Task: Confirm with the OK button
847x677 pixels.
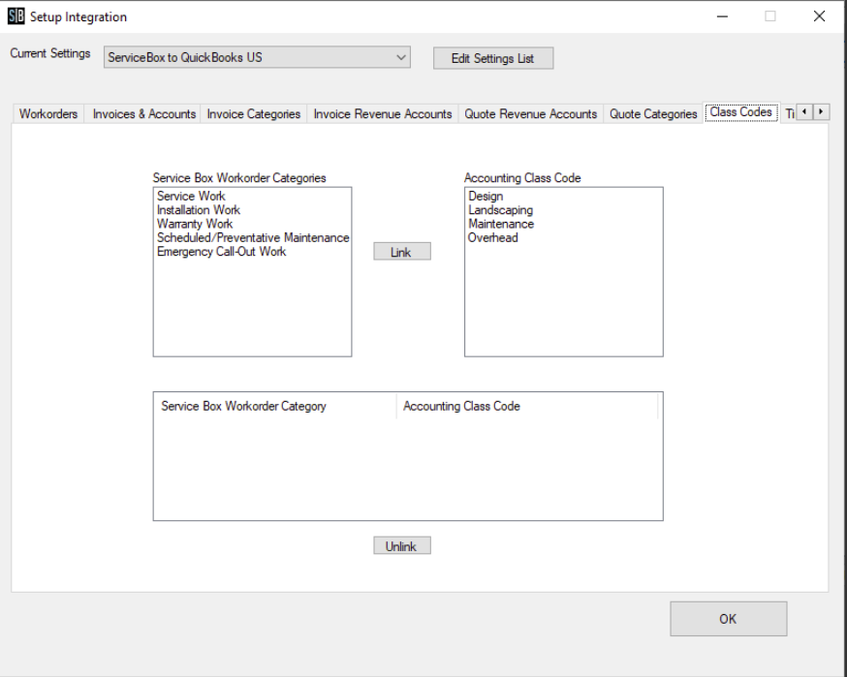Action: pos(728,619)
